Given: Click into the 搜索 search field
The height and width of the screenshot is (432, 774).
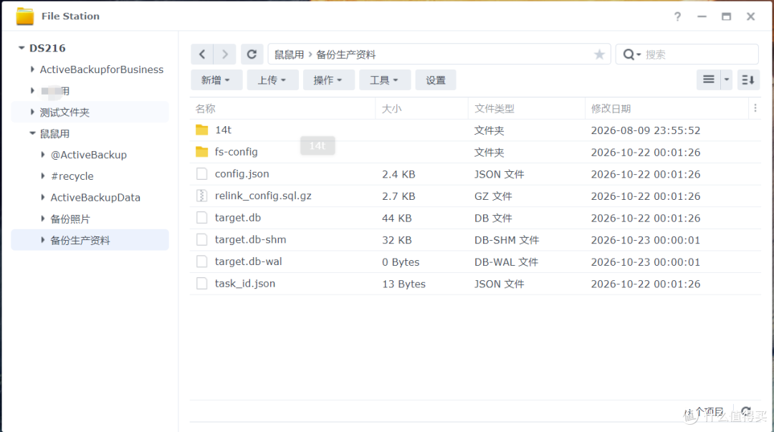Looking at the screenshot, I should click(x=699, y=54).
